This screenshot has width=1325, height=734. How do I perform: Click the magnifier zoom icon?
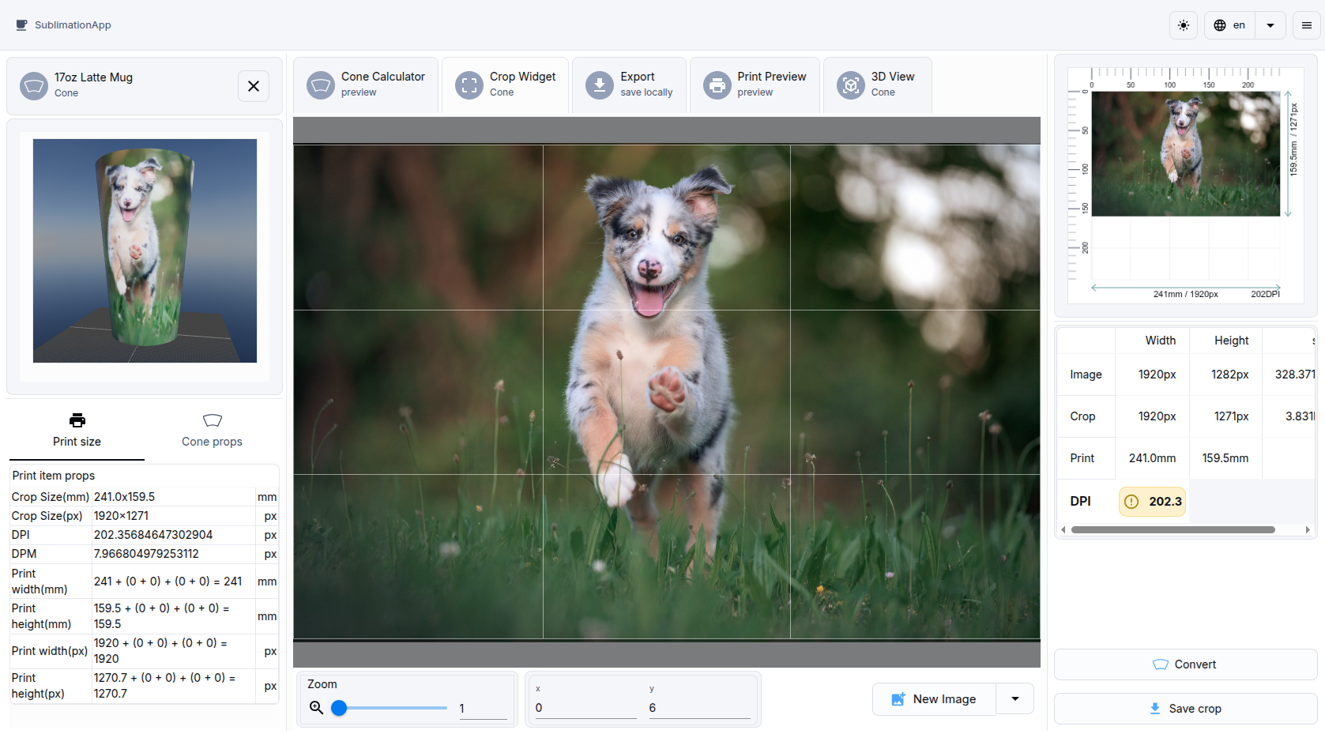point(316,708)
